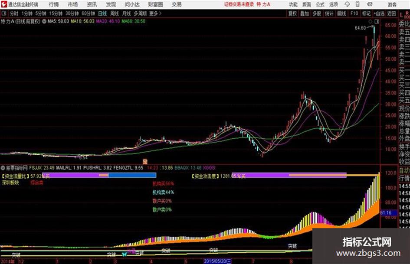Click the 机构买56% label
The width and height of the screenshot is (410, 264).
pyautogui.click(x=163, y=184)
